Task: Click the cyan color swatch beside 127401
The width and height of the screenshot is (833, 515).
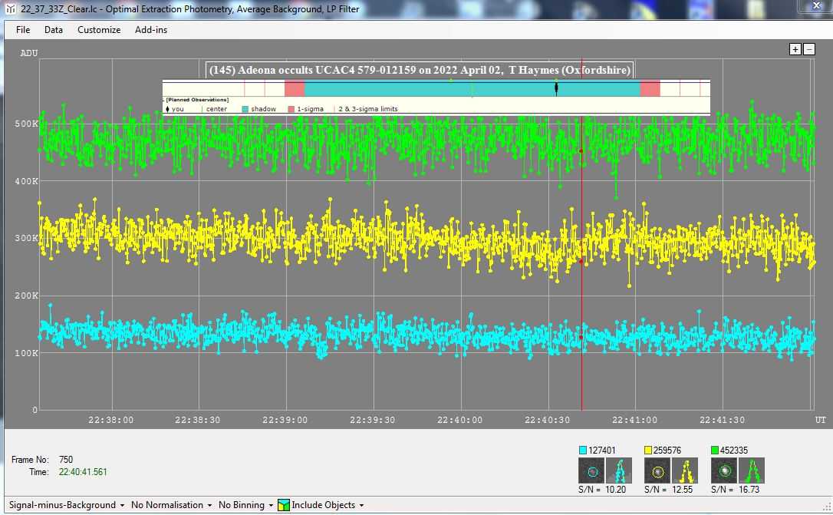Action: [x=583, y=451]
